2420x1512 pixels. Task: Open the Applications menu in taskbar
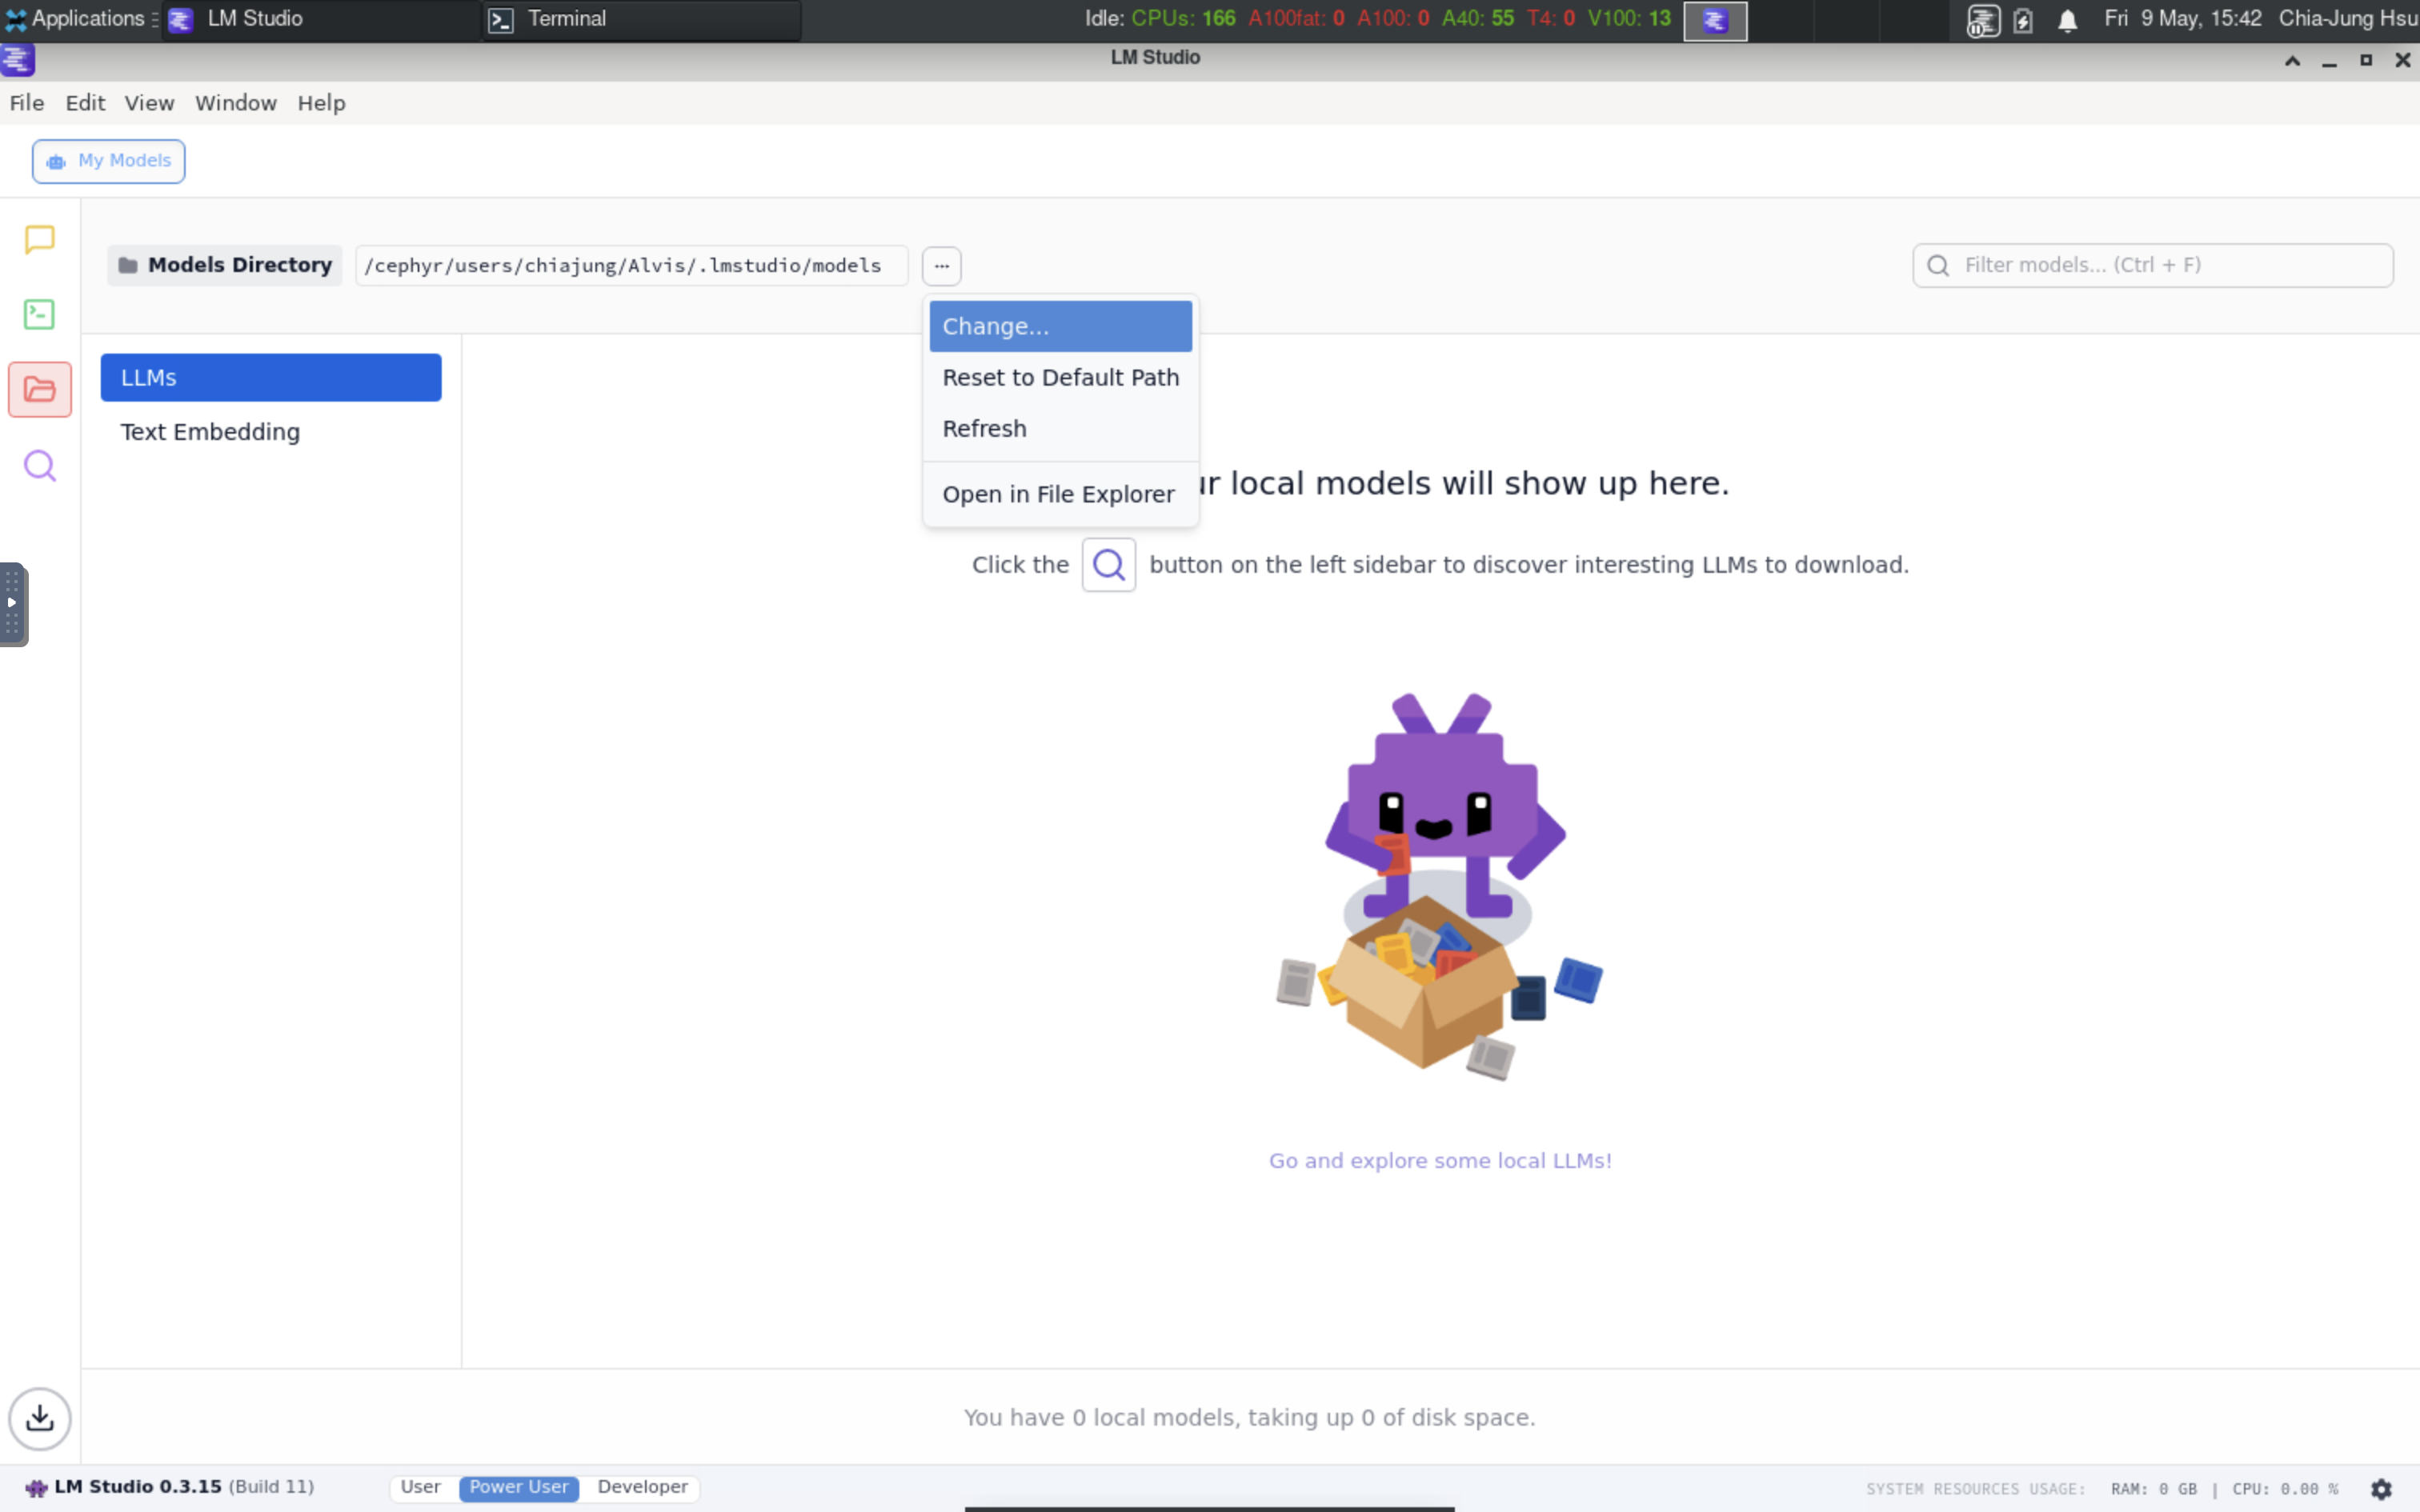coord(78,19)
